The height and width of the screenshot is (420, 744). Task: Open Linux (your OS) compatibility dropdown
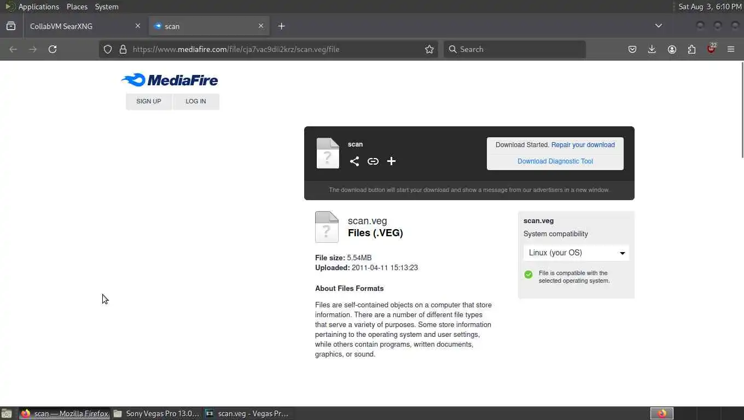point(576,253)
